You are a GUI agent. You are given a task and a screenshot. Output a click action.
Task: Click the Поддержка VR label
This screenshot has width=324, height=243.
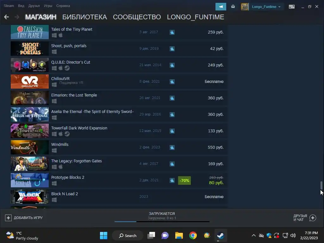[x=71, y=83]
